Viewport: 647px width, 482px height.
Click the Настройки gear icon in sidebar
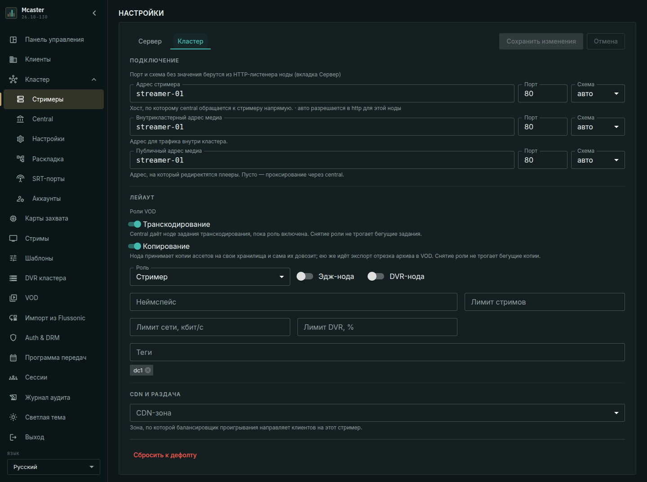point(21,139)
